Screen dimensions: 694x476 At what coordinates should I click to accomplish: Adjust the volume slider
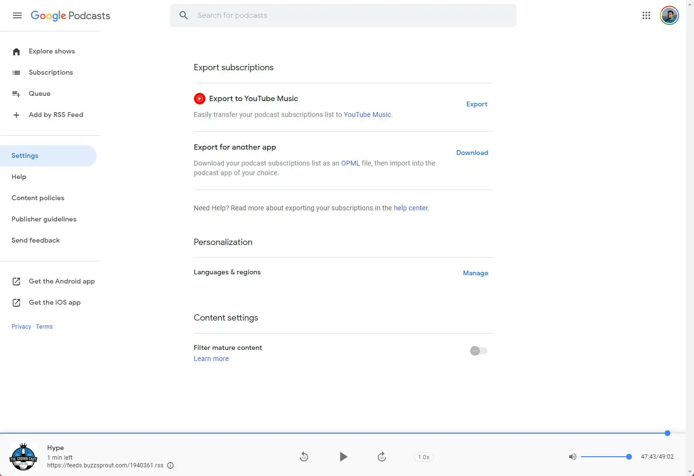click(606, 457)
